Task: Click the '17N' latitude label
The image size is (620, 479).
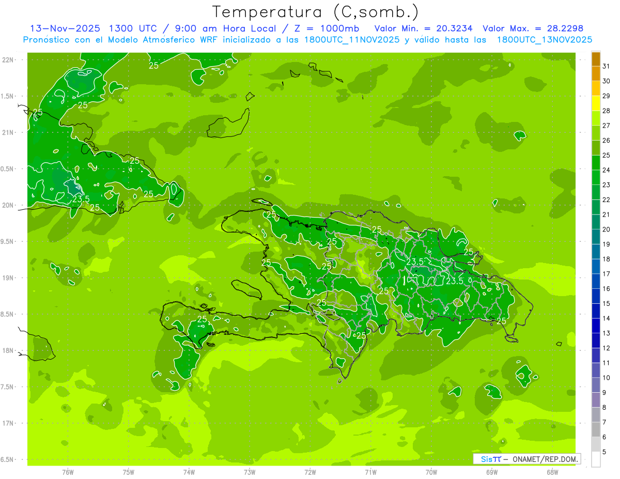Action: point(8,423)
